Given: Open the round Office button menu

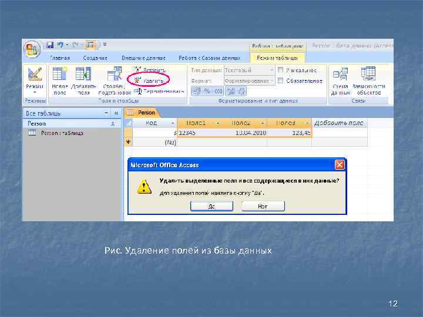Looking at the screenshot, I should (32, 50).
